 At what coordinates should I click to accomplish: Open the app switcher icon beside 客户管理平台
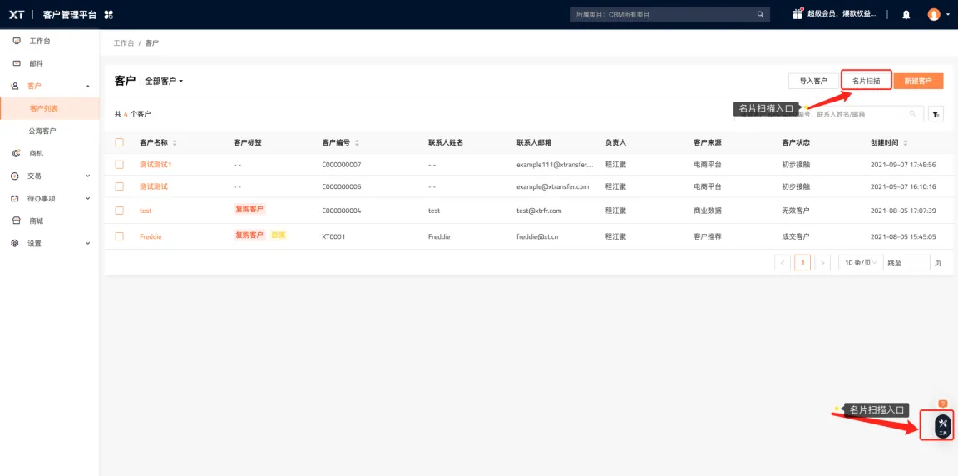point(109,15)
